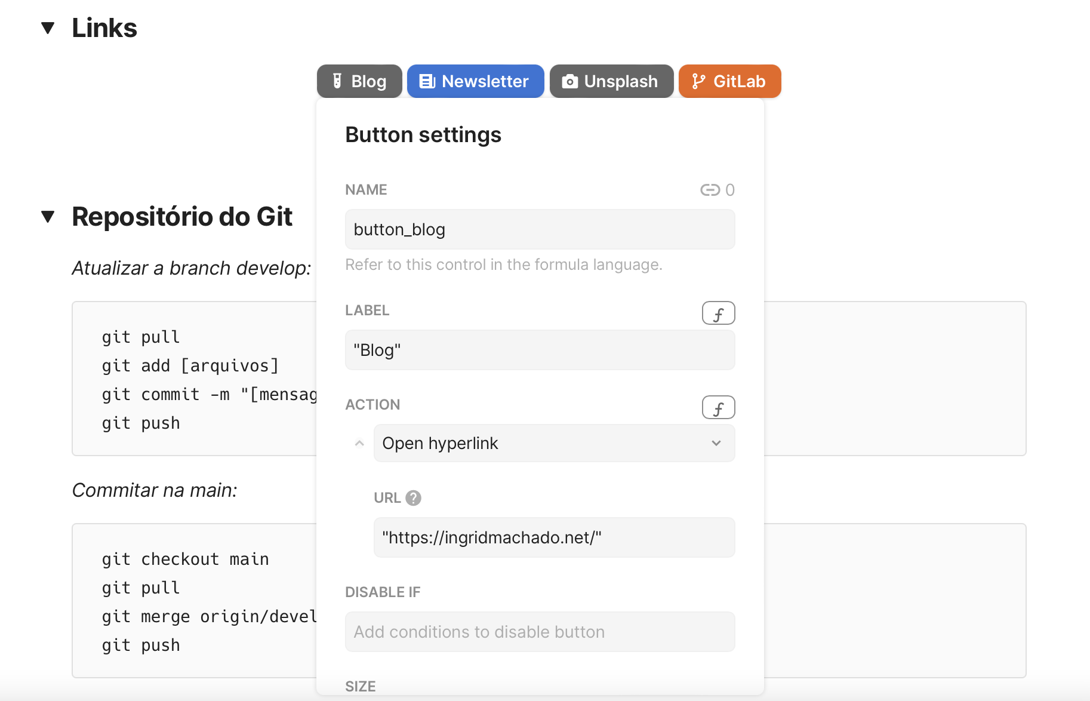Click the camera icon on the Unsplash button

tap(570, 81)
